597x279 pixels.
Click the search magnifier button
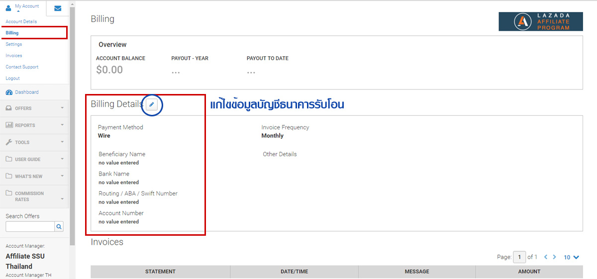pyautogui.click(x=59, y=226)
